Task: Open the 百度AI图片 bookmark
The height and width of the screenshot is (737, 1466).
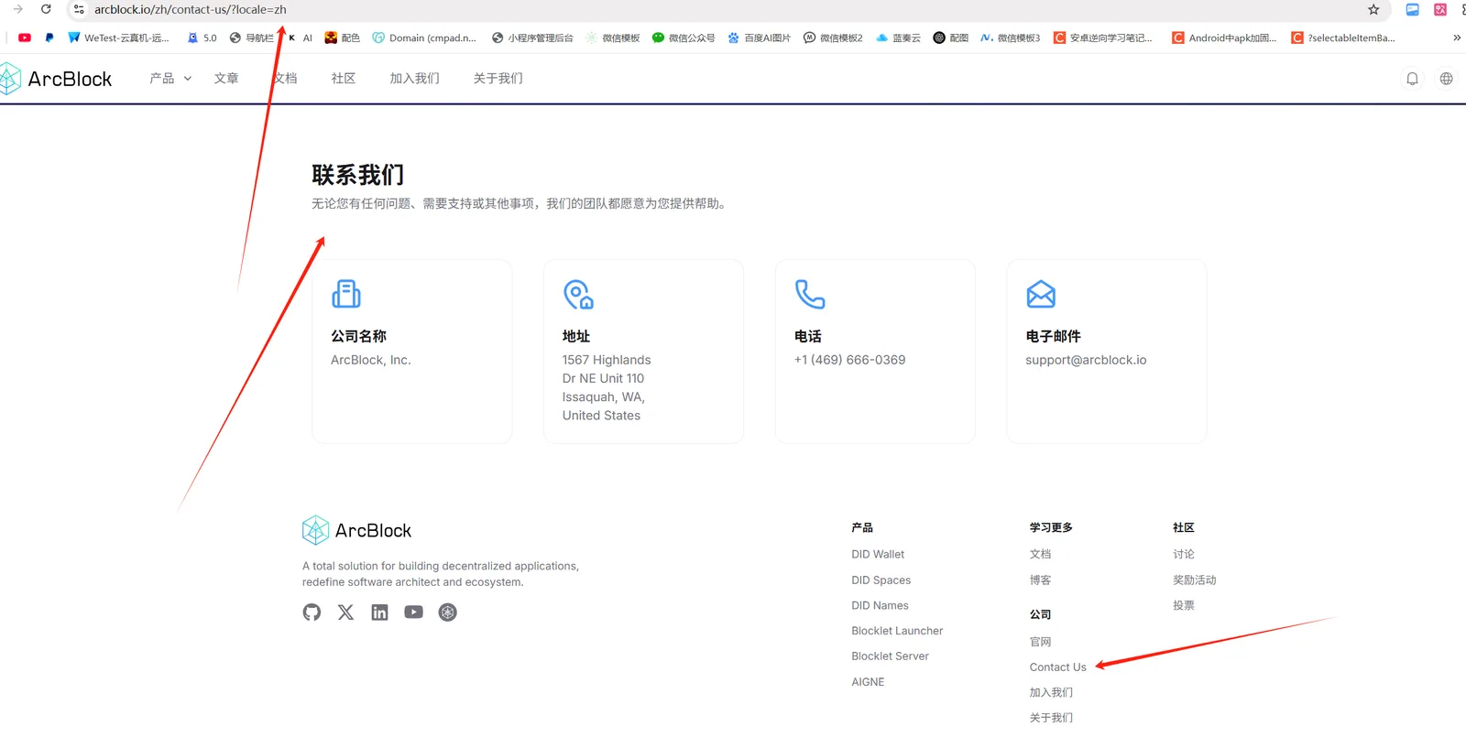Action: 759,38
